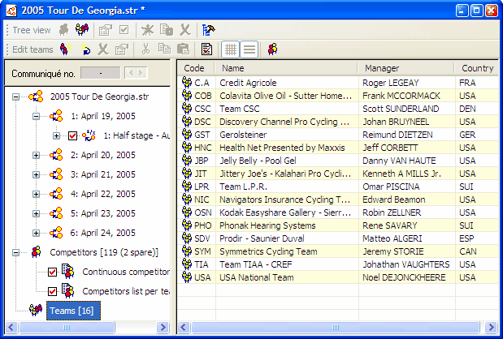Click the half stage icon next to 1: Half stage
Screen dimensions: 503x339
coord(89,135)
